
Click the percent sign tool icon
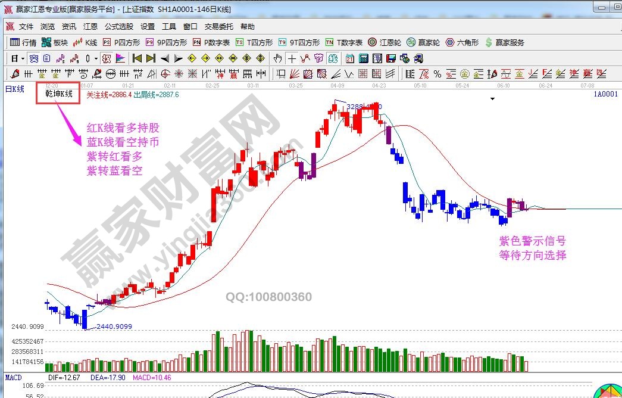click(437, 74)
